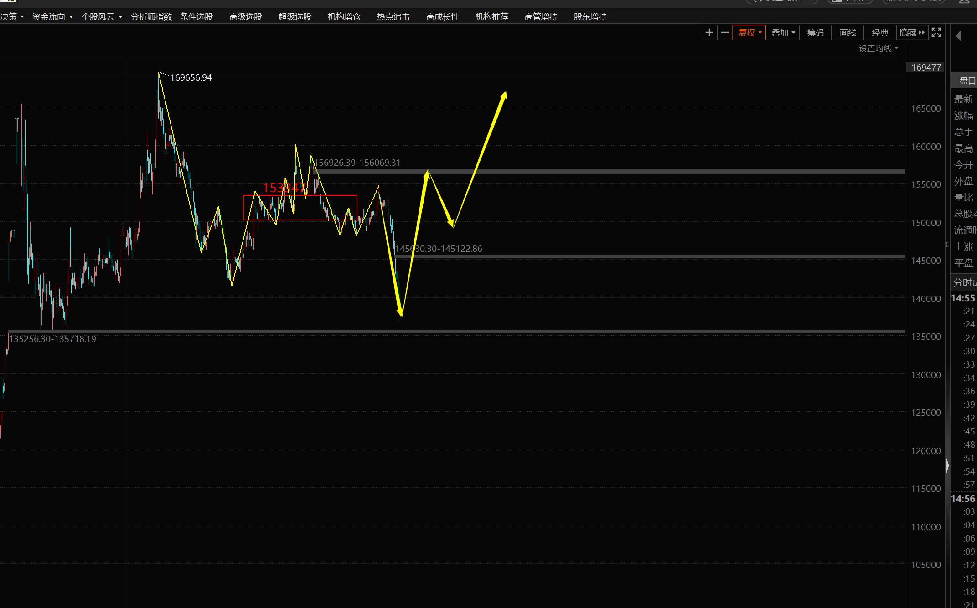
Task: Select 热点追击 menu item
Action: (x=393, y=17)
